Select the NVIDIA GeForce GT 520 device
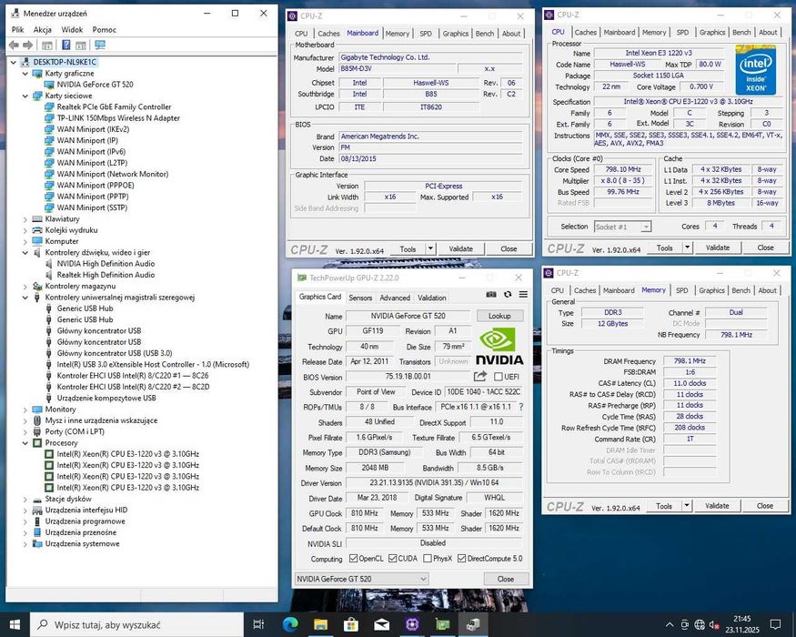 pyautogui.click(x=95, y=84)
